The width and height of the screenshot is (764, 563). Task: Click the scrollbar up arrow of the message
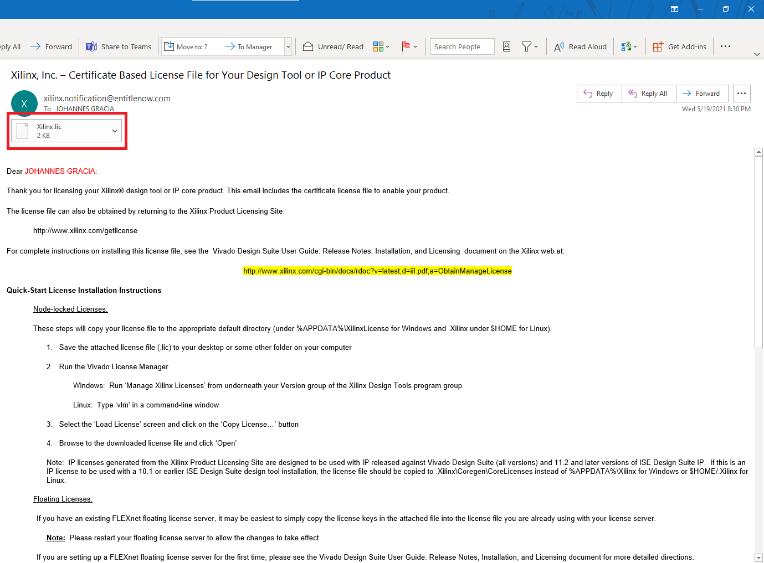(758, 152)
